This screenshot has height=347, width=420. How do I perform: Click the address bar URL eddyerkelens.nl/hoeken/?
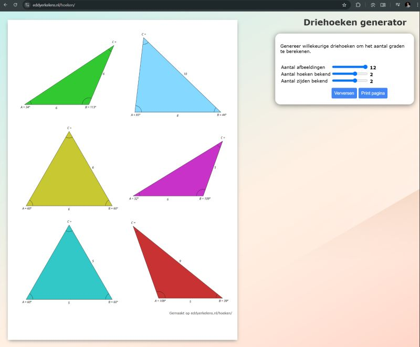pos(54,5)
